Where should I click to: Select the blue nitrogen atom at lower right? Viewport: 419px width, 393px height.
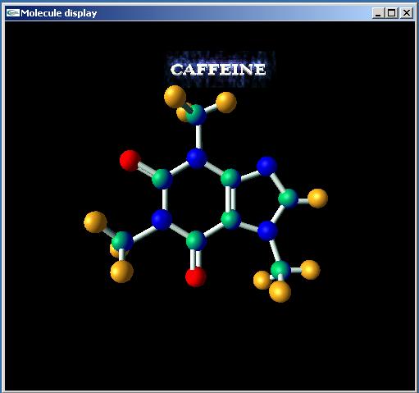click(268, 231)
